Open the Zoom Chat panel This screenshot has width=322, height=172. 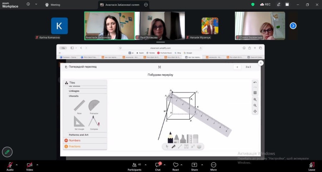tap(158, 166)
